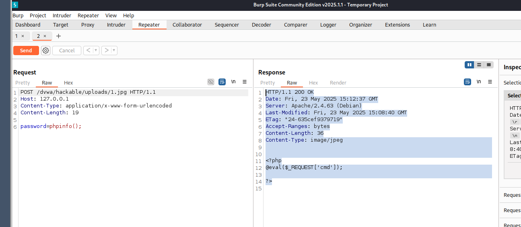Send the request
The image size is (521, 227).
coord(26,50)
